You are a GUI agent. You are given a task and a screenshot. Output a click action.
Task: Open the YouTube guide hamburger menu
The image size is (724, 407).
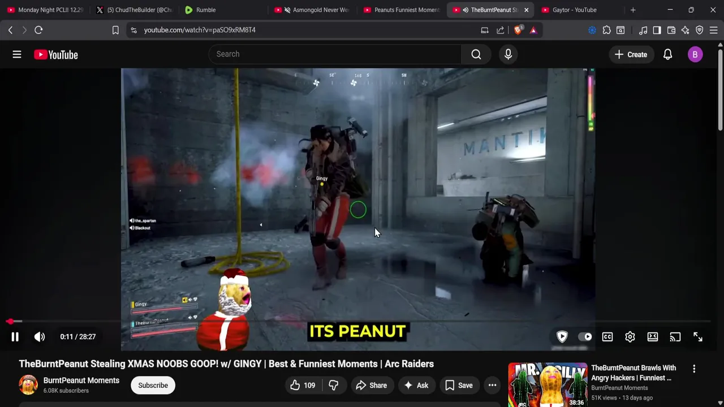click(x=17, y=54)
